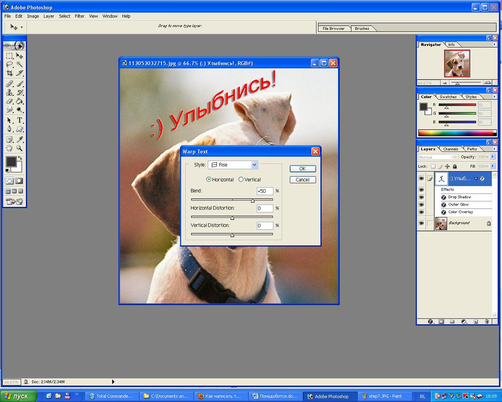Switch to the Channels tab
The width and height of the screenshot is (502, 402).
coord(451,149)
